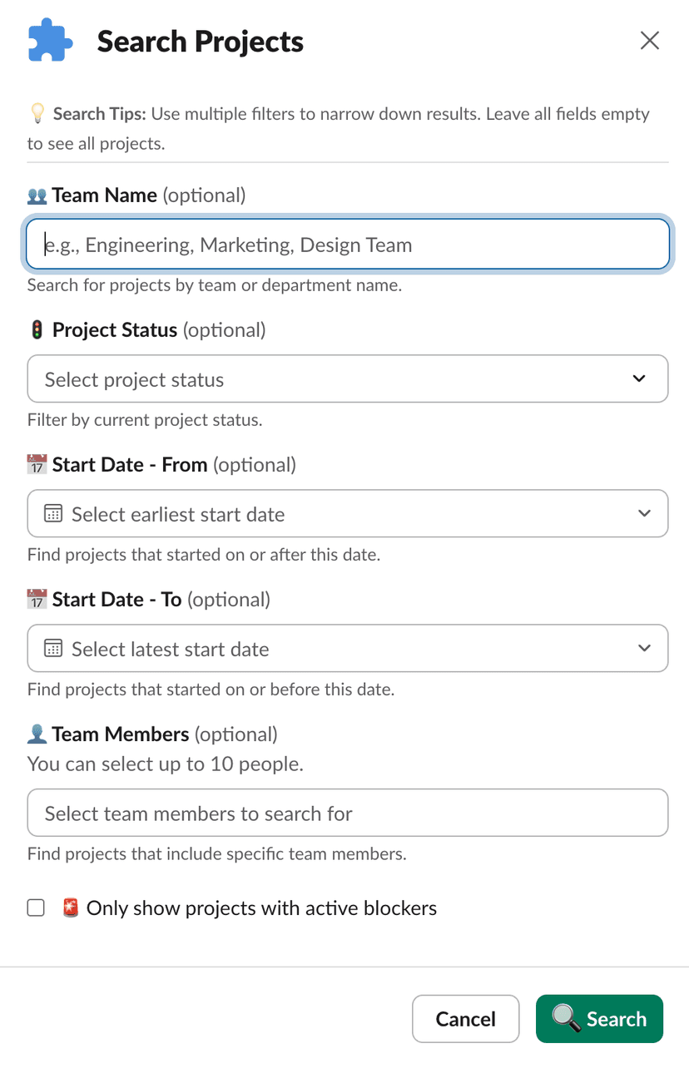Screen dimensions: 689x1078
Task: Enable only show projects with active blockers
Action: pos(36,907)
